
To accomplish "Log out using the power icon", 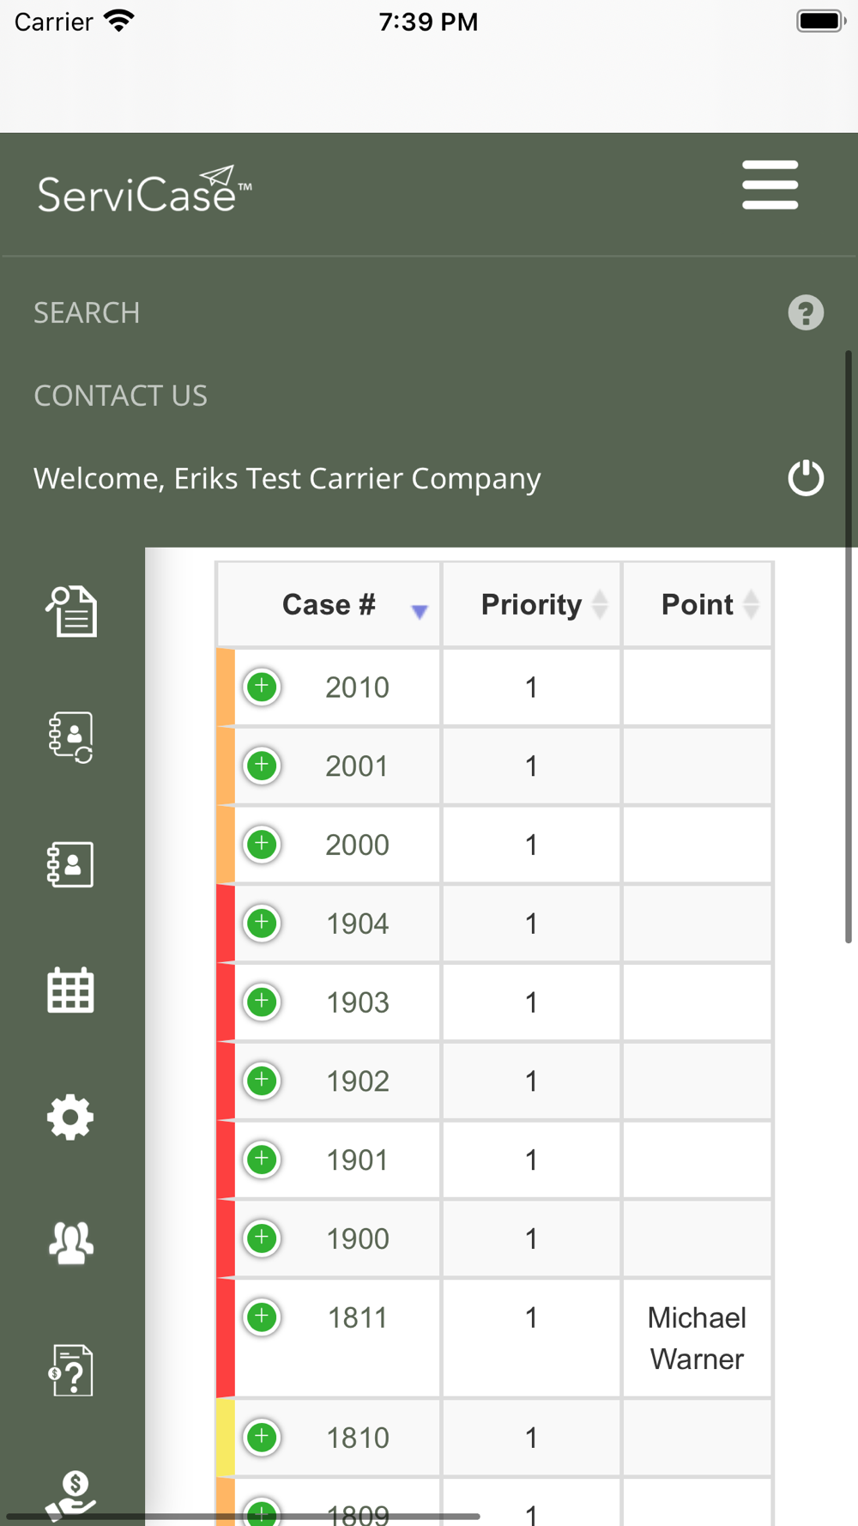I will coord(806,477).
